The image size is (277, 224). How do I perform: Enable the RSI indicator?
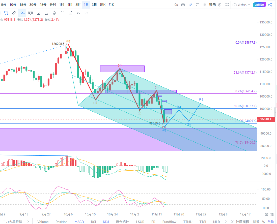[x=93, y=222]
